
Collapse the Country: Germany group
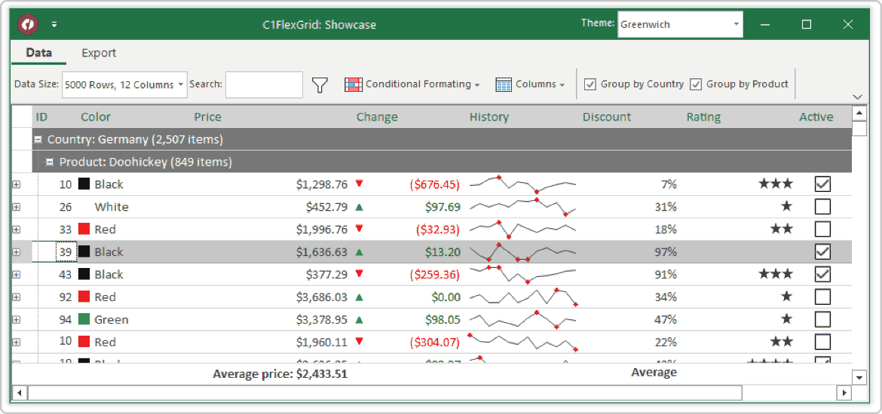[x=38, y=140]
